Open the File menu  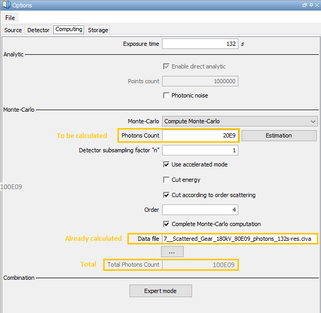click(x=10, y=18)
